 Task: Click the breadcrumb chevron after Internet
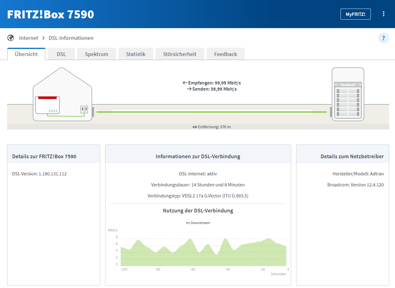(43, 38)
